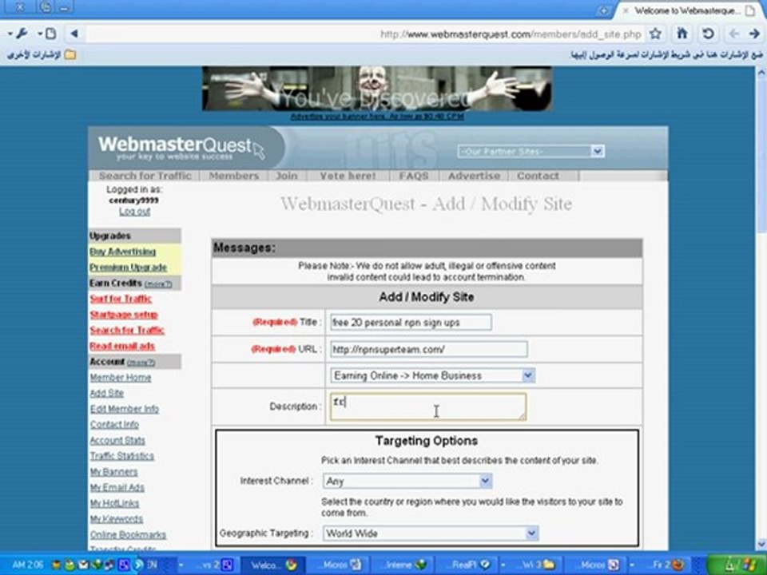Open FAQS nav tab
The width and height of the screenshot is (767, 575).
(414, 176)
